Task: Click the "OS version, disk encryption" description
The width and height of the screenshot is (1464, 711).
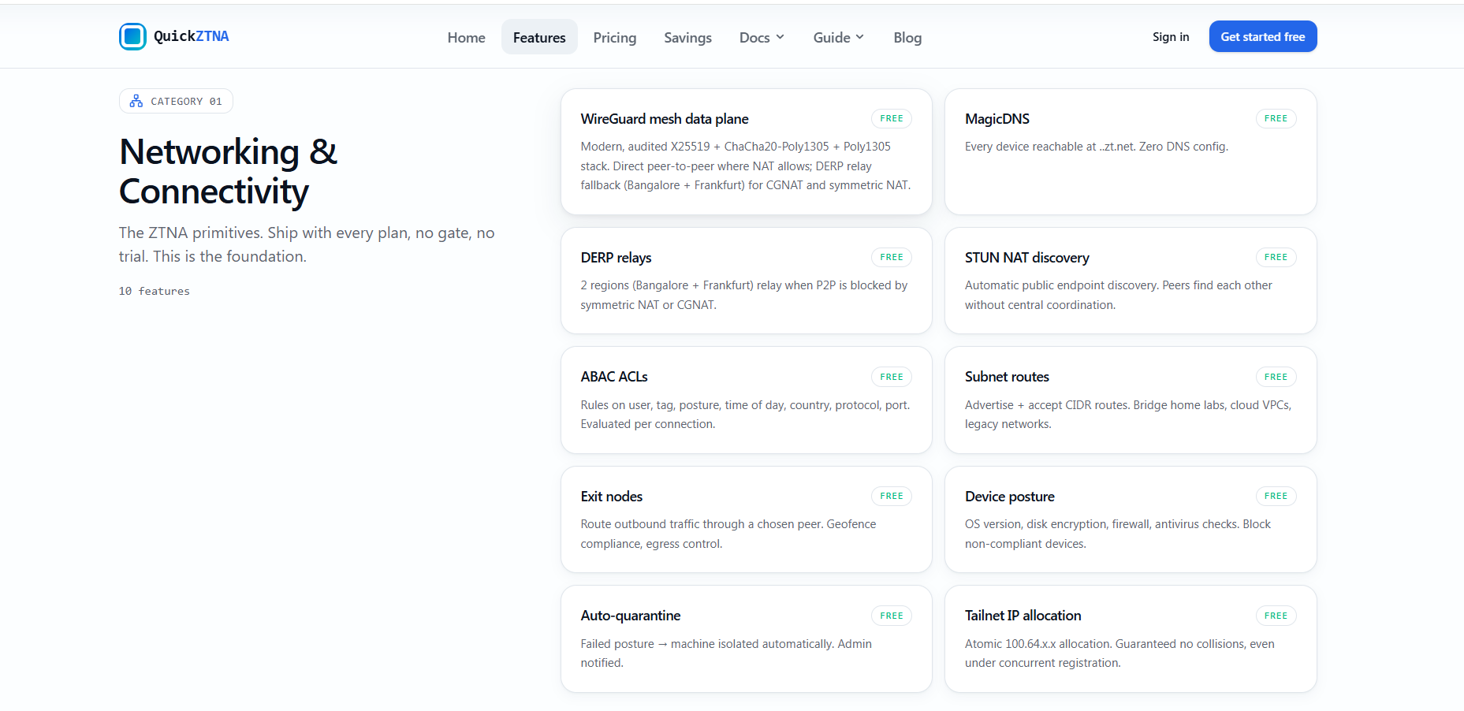Action: tap(1118, 534)
